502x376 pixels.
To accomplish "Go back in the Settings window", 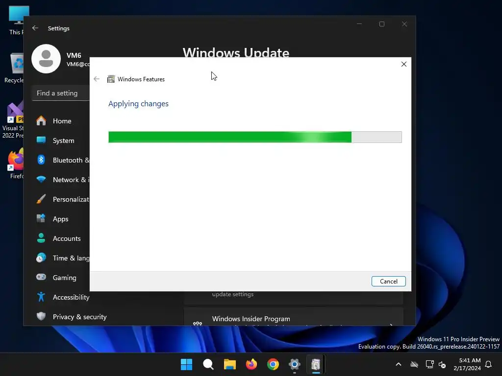I will tap(35, 28).
